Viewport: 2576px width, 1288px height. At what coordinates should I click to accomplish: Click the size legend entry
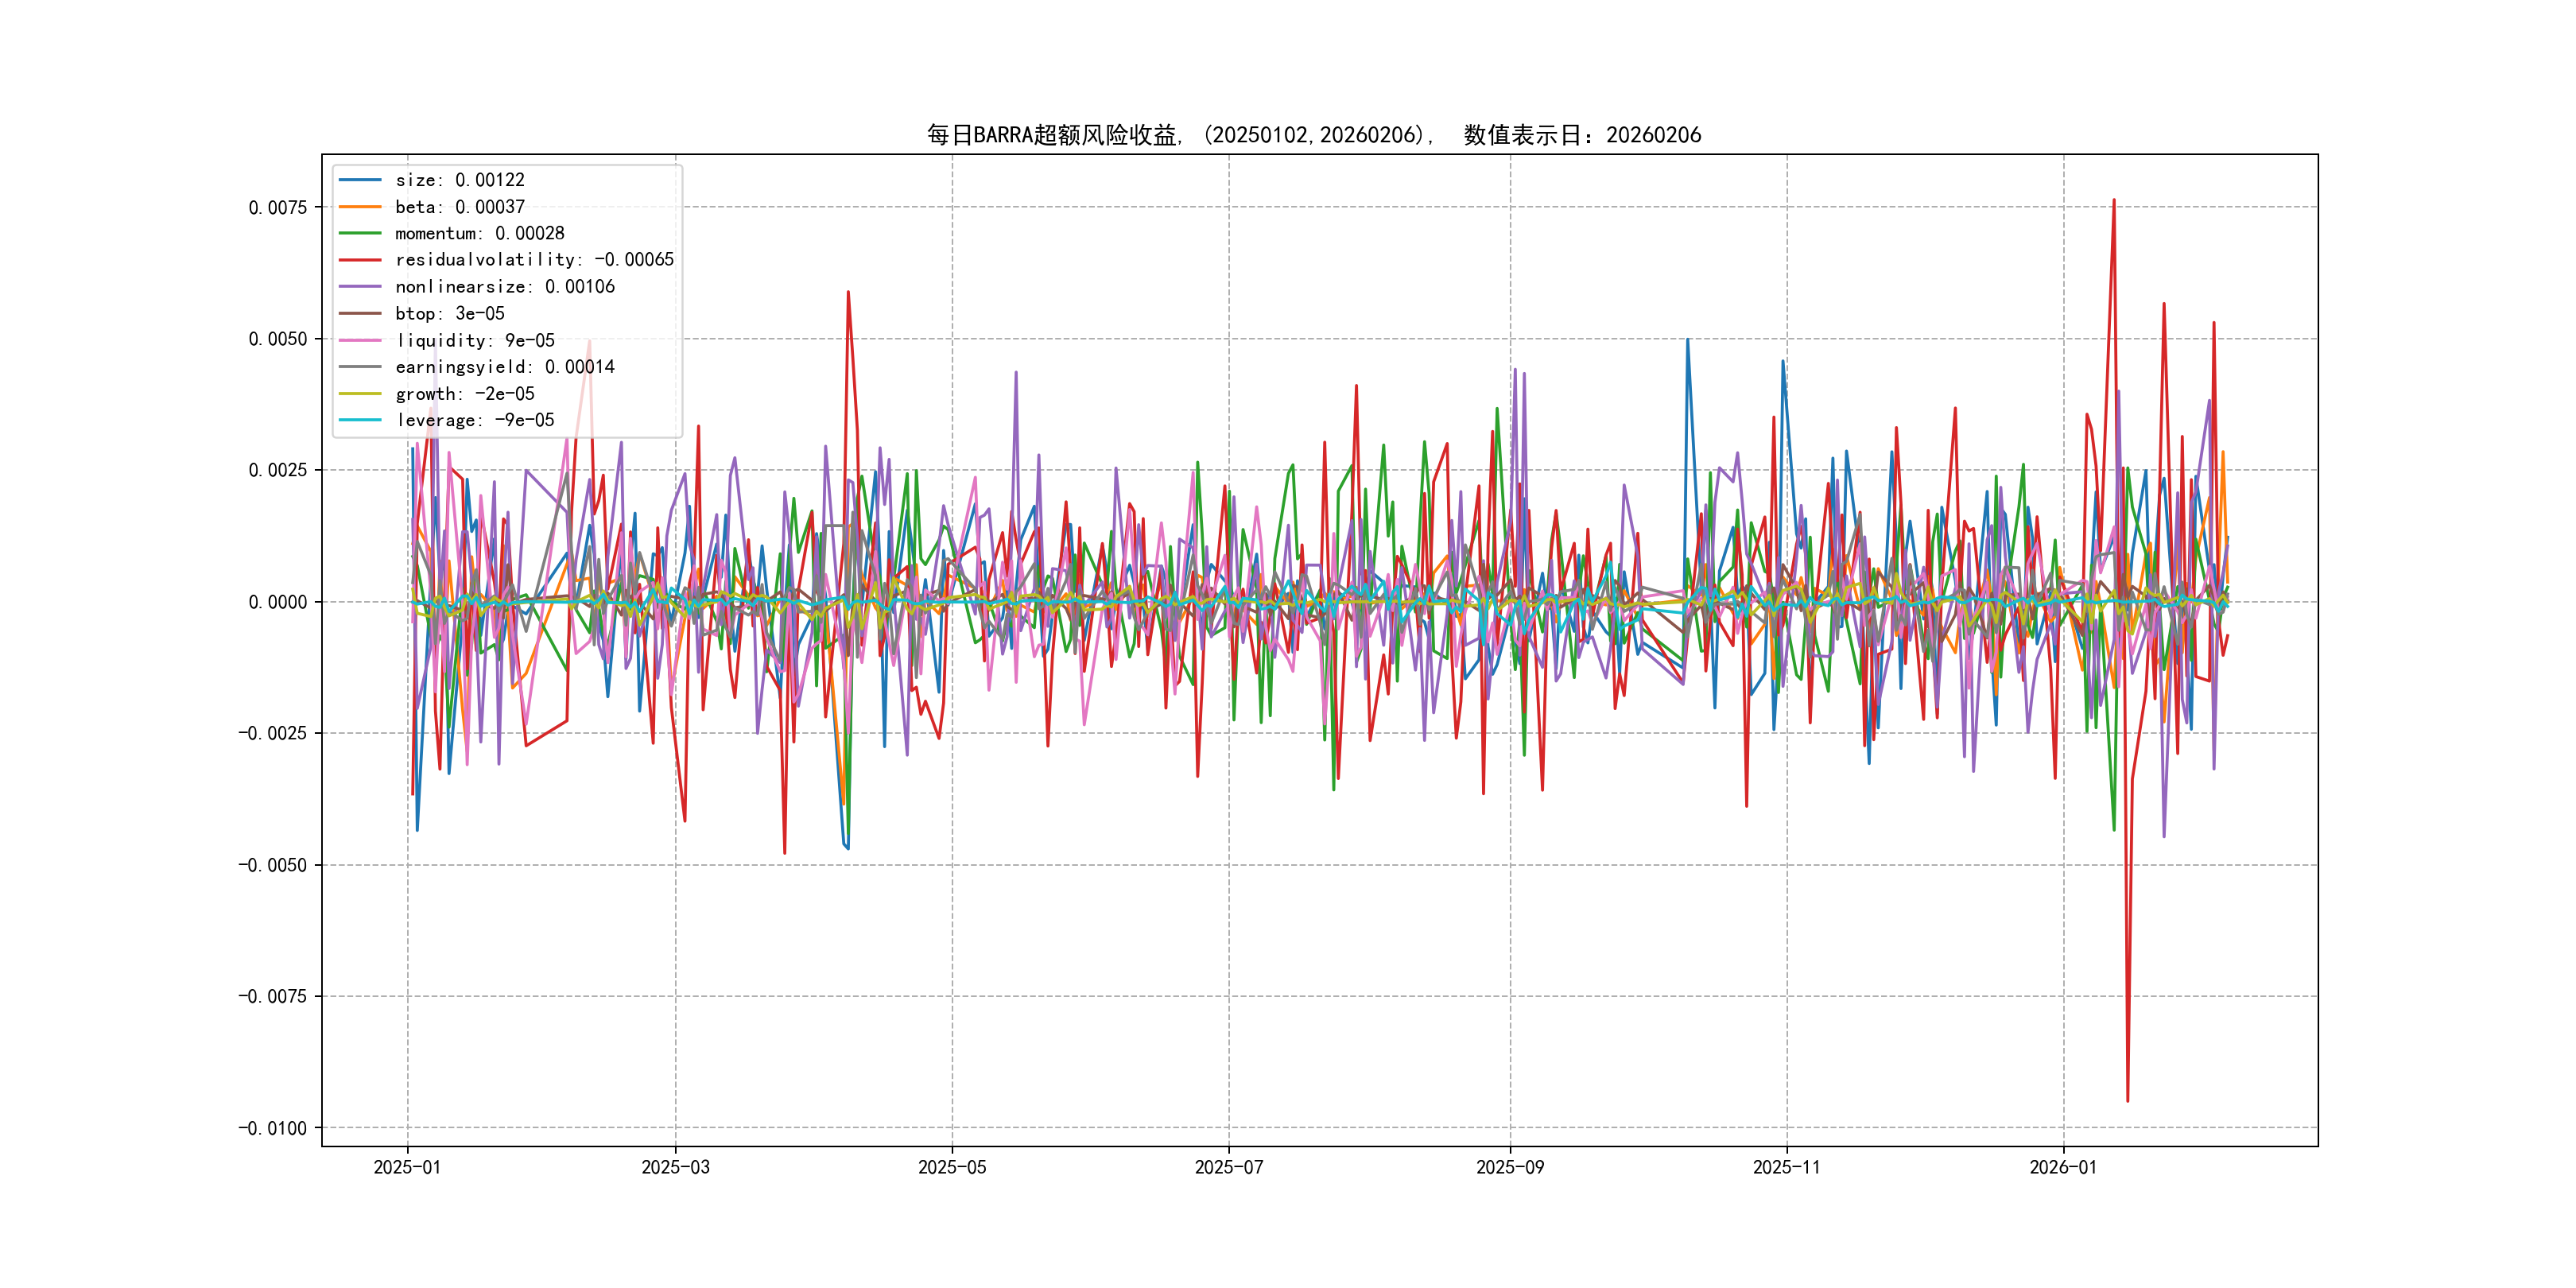(459, 180)
